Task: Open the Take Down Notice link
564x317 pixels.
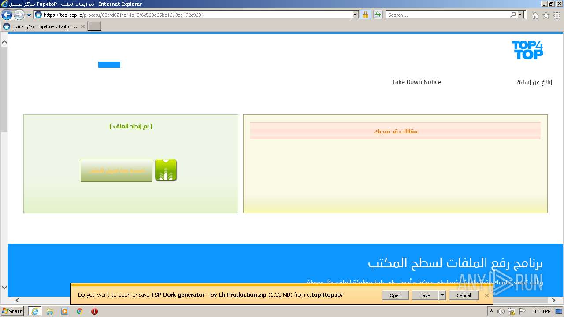Action: (416, 82)
